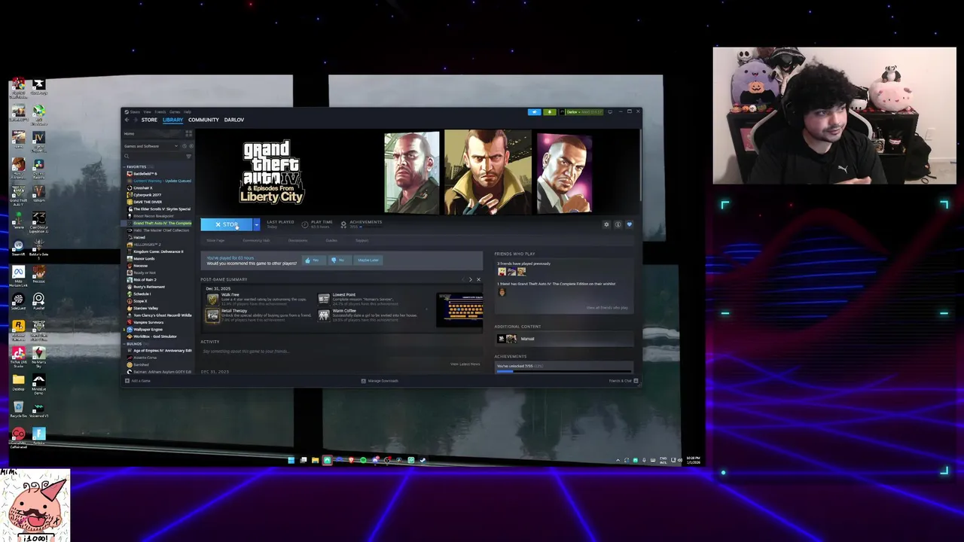Viewport: 964px width, 542px height.
Task: Toggle ready-to-play filter icon
Action: 191,146
